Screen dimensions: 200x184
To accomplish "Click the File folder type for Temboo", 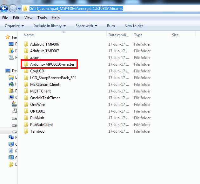I will 142,131.
